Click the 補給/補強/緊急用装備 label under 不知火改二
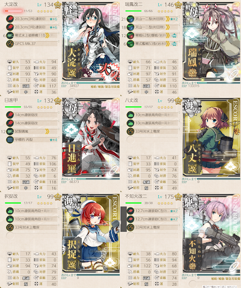 226,279
